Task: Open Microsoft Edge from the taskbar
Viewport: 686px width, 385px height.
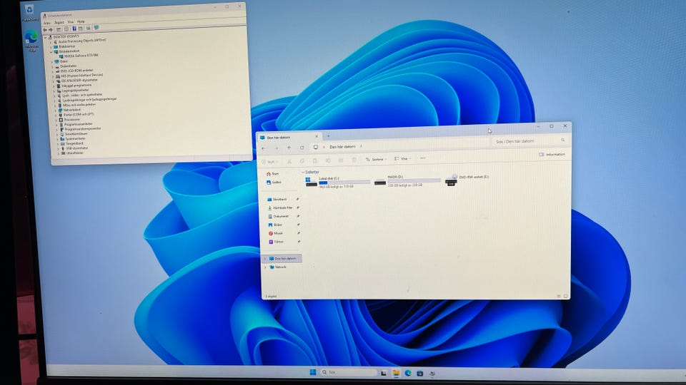Action: [408, 372]
